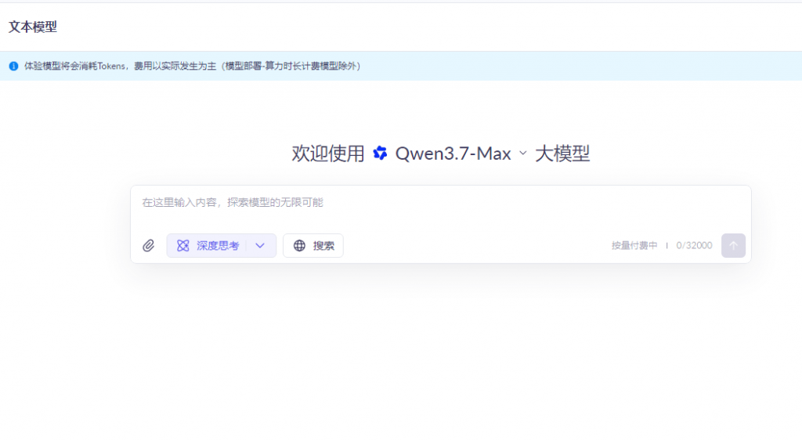The image size is (802, 441).
Task: Click the Qwen model logo icon
Action: coord(380,153)
